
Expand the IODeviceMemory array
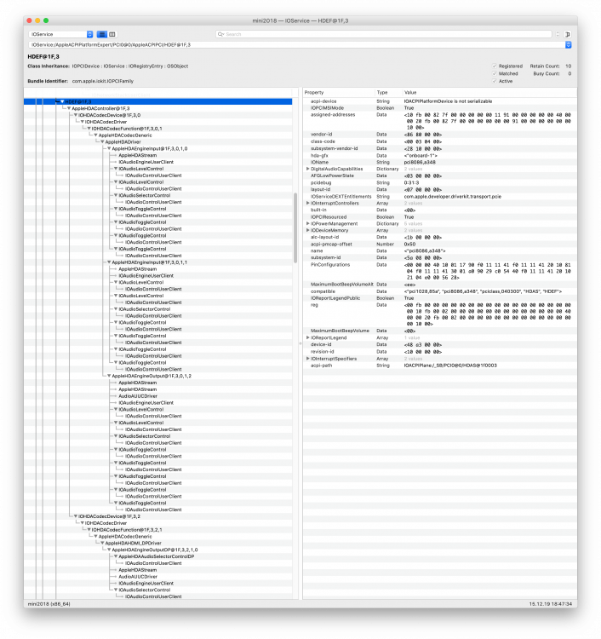(308, 230)
